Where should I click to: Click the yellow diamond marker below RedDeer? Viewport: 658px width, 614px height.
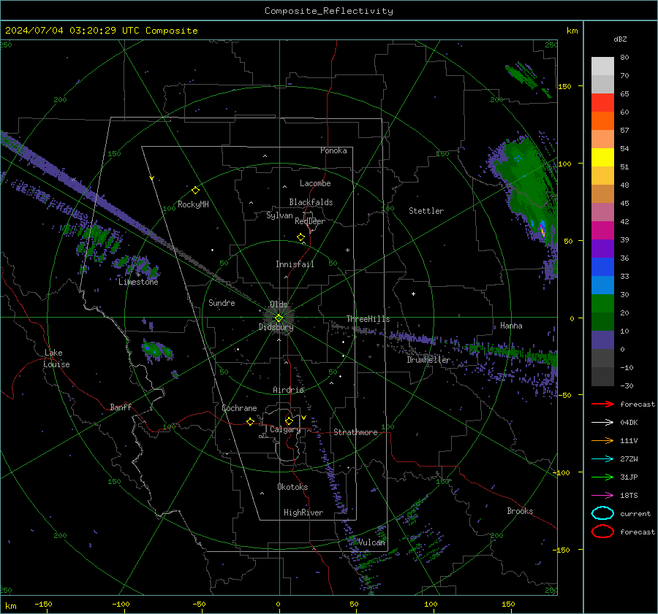[x=300, y=237]
